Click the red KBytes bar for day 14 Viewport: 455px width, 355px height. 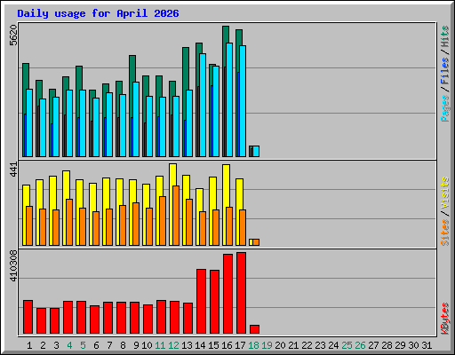coord(201,302)
